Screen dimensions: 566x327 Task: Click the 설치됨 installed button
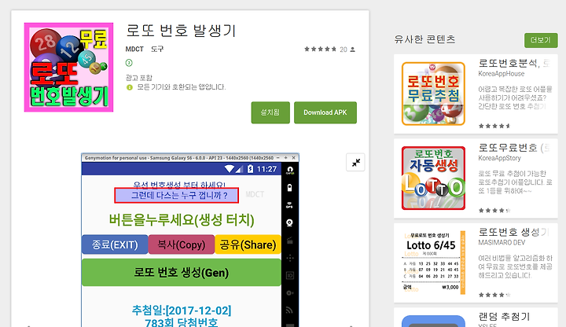(x=270, y=112)
